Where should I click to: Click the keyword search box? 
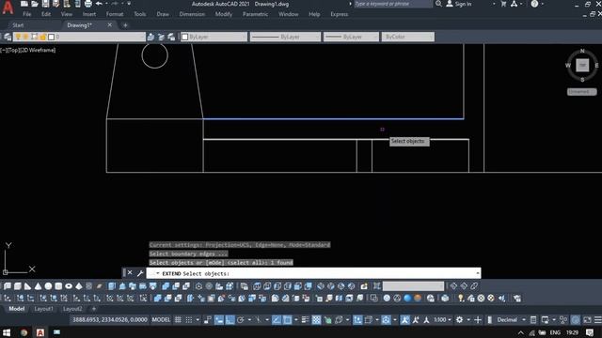click(x=393, y=4)
